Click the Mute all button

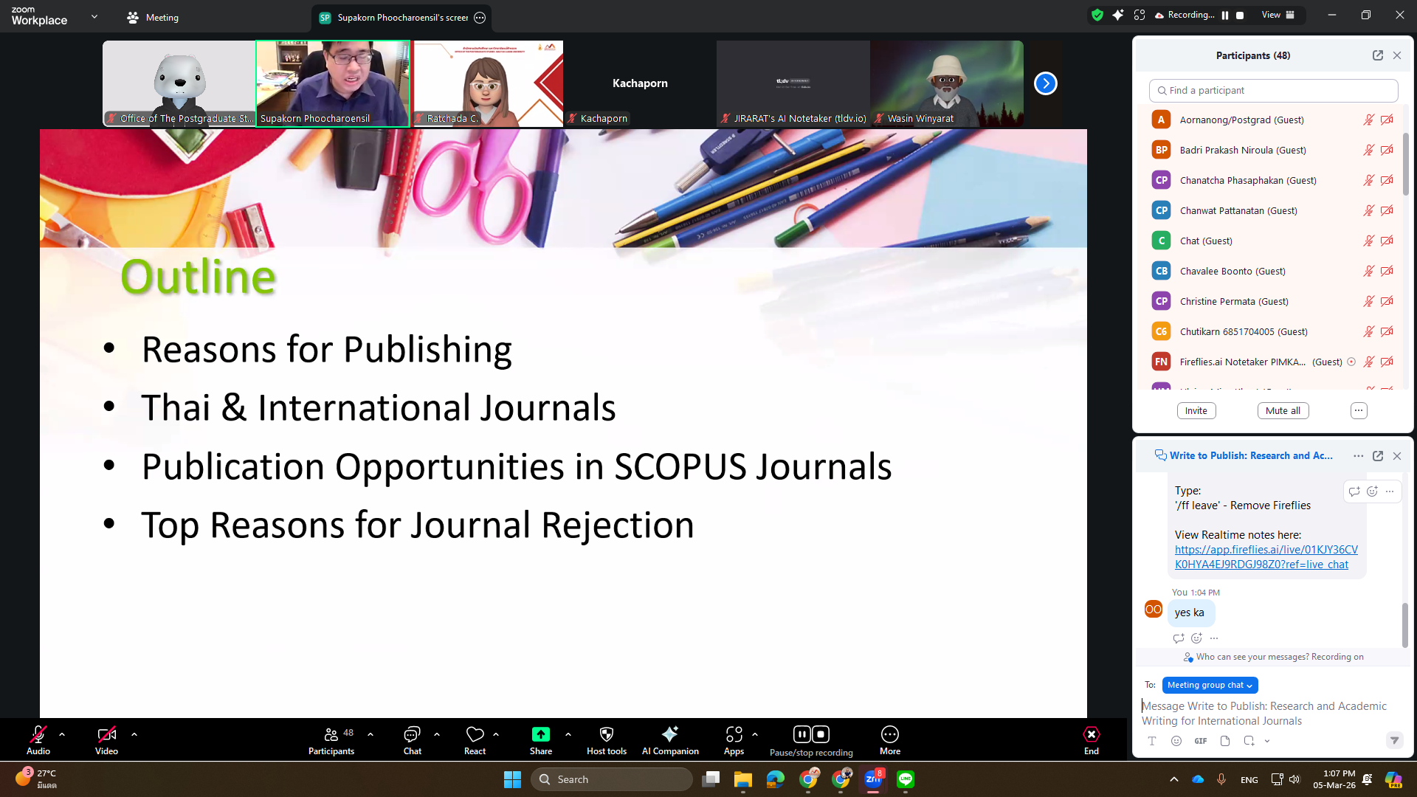point(1283,411)
